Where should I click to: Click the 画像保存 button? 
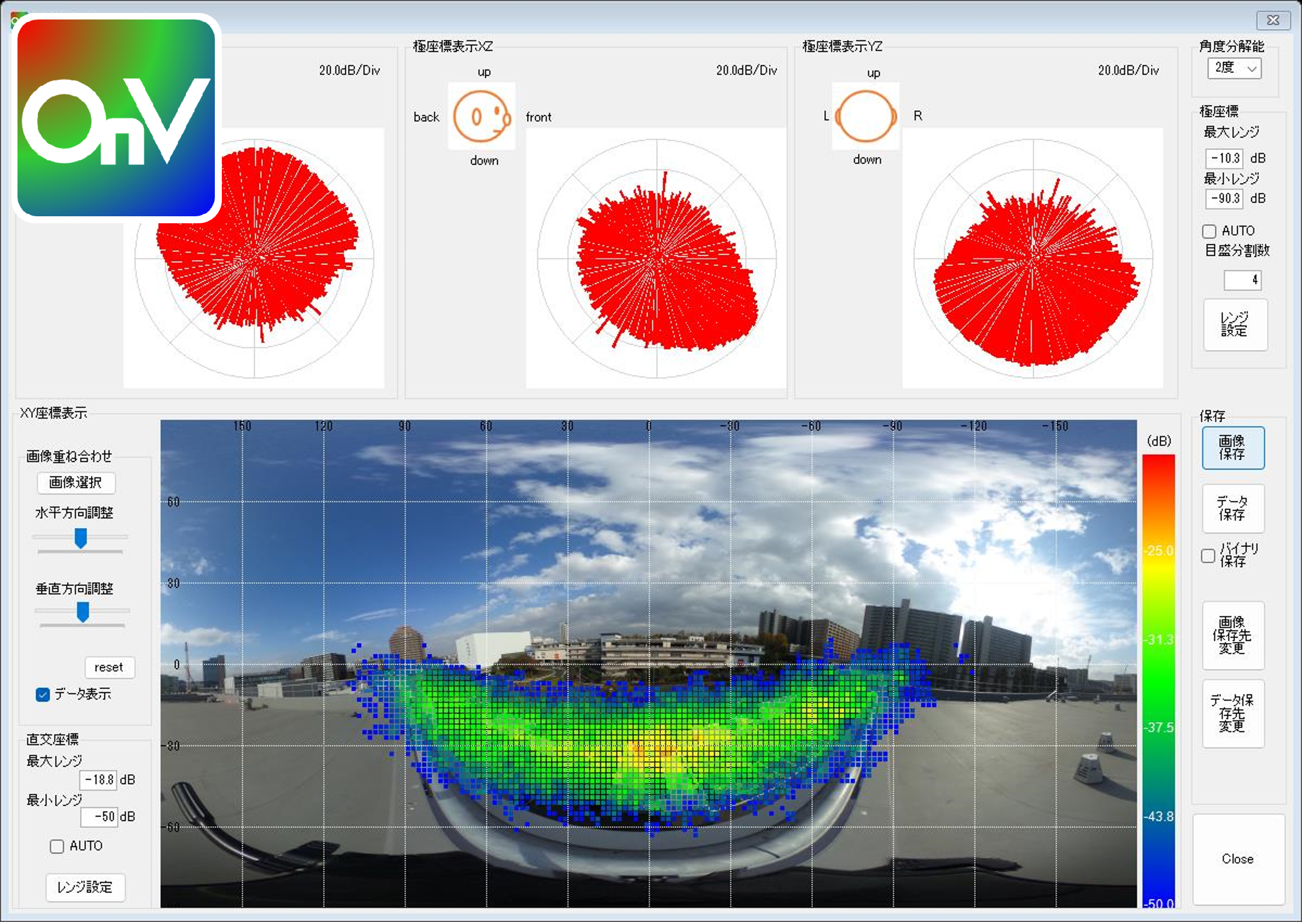point(1233,448)
